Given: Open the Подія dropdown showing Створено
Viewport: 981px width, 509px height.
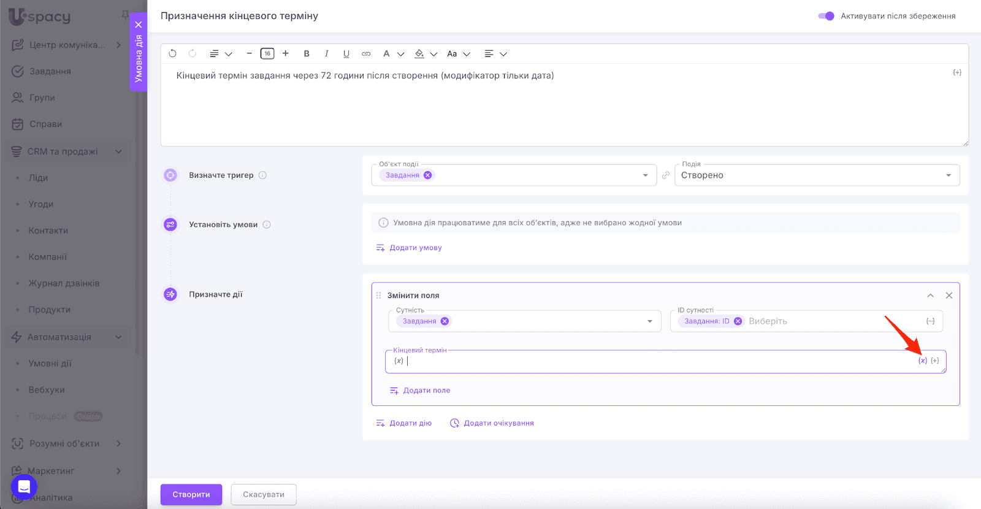Looking at the screenshot, I should pos(817,175).
